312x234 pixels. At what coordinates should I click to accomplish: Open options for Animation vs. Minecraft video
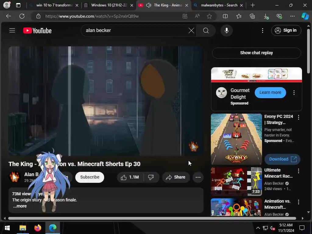299,202
